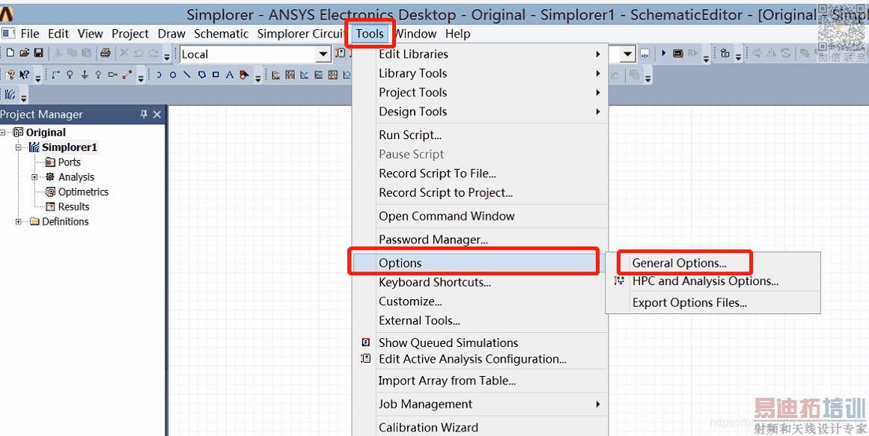Image resolution: width=869 pixels, height=436 pixels.
Task: Click Import Array from Table entry
Action: pos(447,381)
